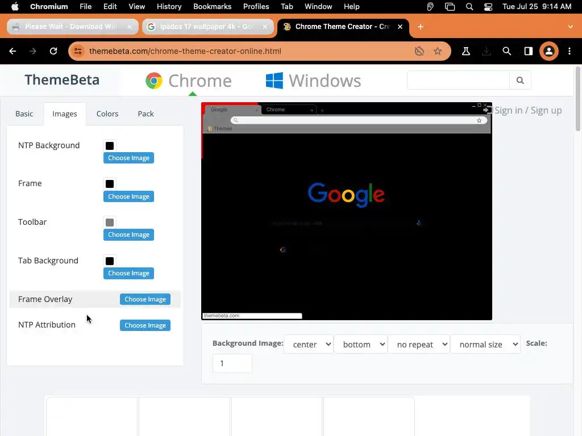Open the History menu

point(169,6)
